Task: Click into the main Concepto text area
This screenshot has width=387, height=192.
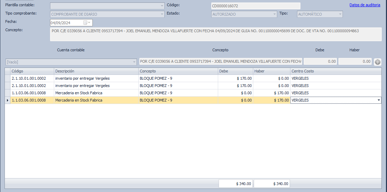Action: [x=215, y=34]
